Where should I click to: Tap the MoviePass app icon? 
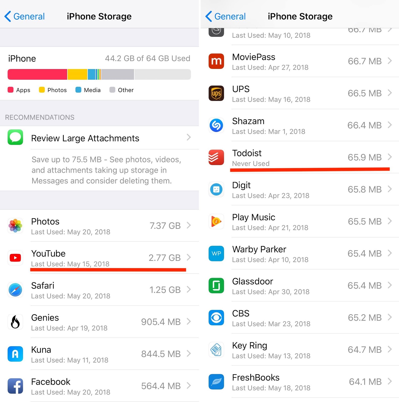[x=216, y=61]
